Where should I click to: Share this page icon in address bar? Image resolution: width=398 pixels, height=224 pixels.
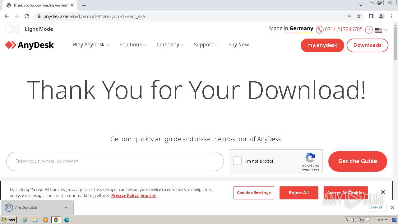click(349, 16)
